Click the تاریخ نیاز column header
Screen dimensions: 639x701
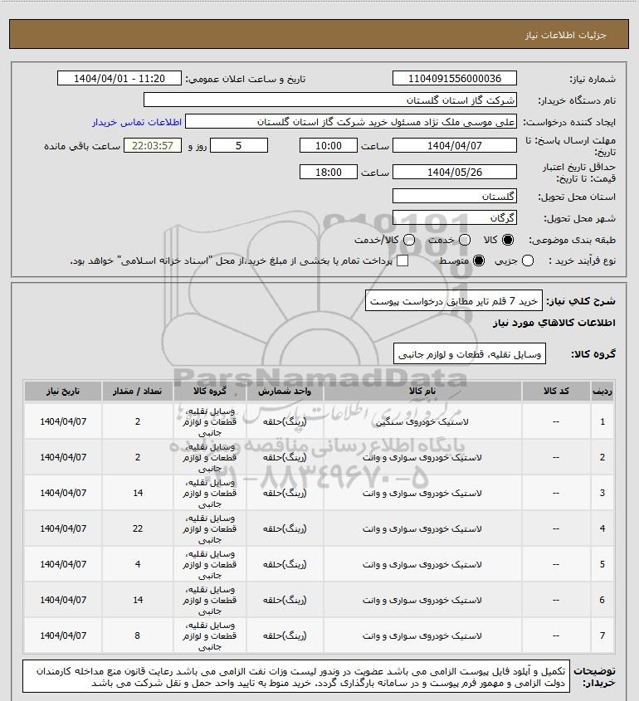click(x=63, y=392)
